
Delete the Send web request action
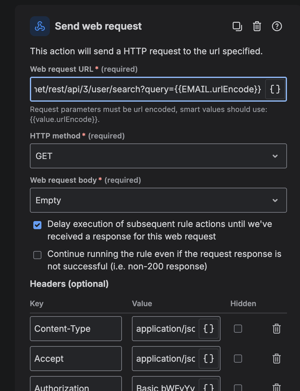pos(257,26)
